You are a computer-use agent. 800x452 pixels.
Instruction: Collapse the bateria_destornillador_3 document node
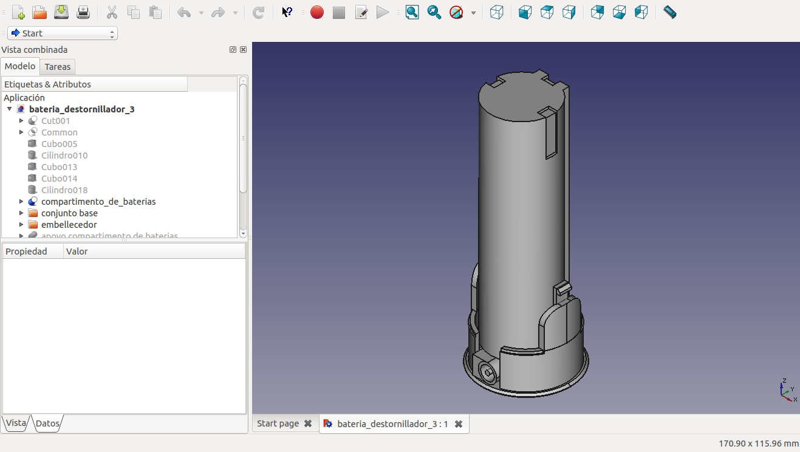pyautogui.click(x=10, y=109)
